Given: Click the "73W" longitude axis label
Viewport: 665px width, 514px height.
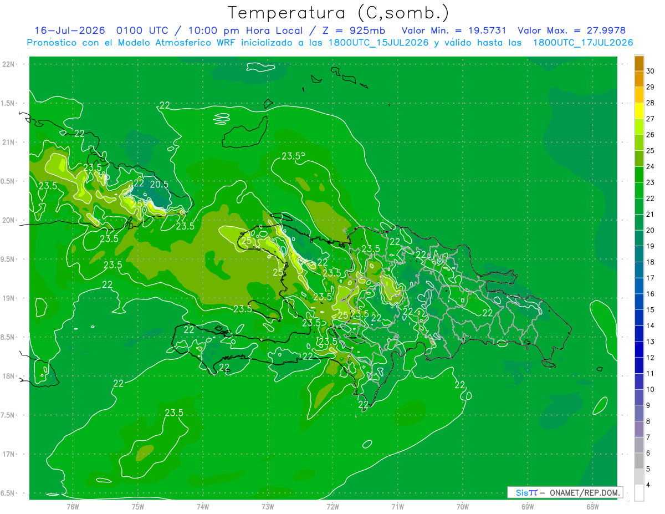Looking at the screenshot, I should (x=267, y=506).
